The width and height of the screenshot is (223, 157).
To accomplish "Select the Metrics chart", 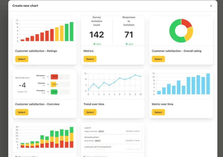I will (x=90, y=59).
